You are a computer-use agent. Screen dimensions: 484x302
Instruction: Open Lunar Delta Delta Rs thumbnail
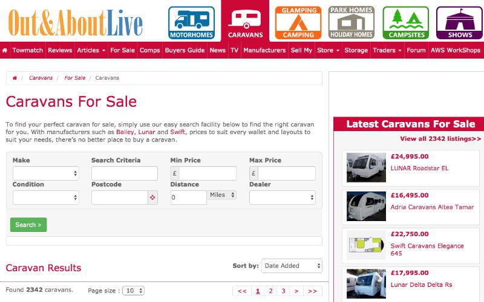coord(366,284)
